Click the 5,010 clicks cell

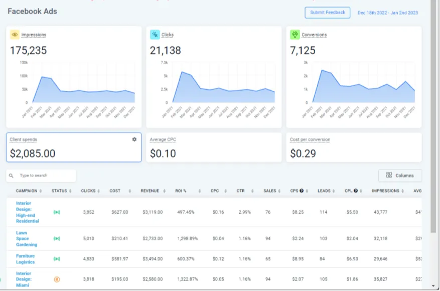pos(89,238)
